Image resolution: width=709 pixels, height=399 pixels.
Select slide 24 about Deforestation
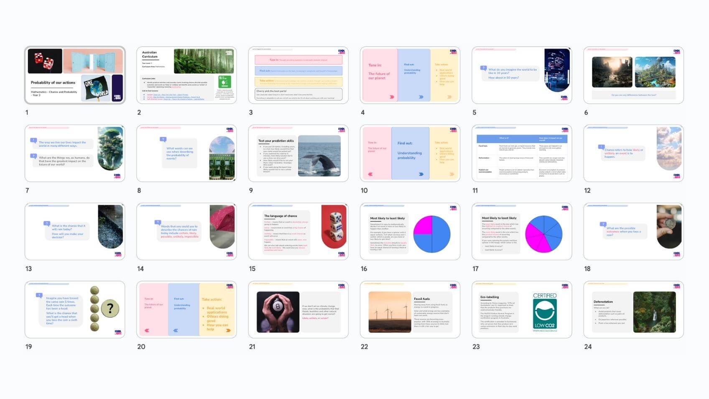coord(633,310)
